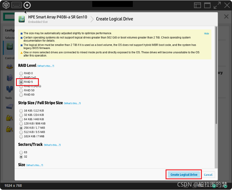The image size is (232, 190).
Task: Select RAID 0 level
Action: point(21,73)
